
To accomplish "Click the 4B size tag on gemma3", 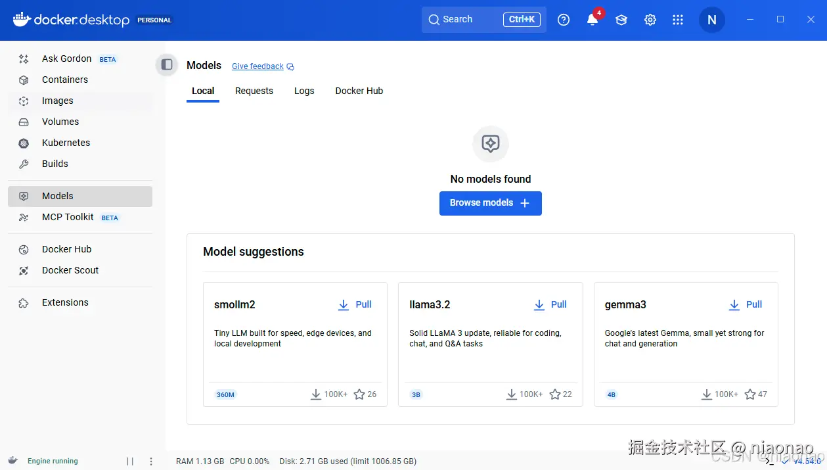I will [x=612, y=394].
